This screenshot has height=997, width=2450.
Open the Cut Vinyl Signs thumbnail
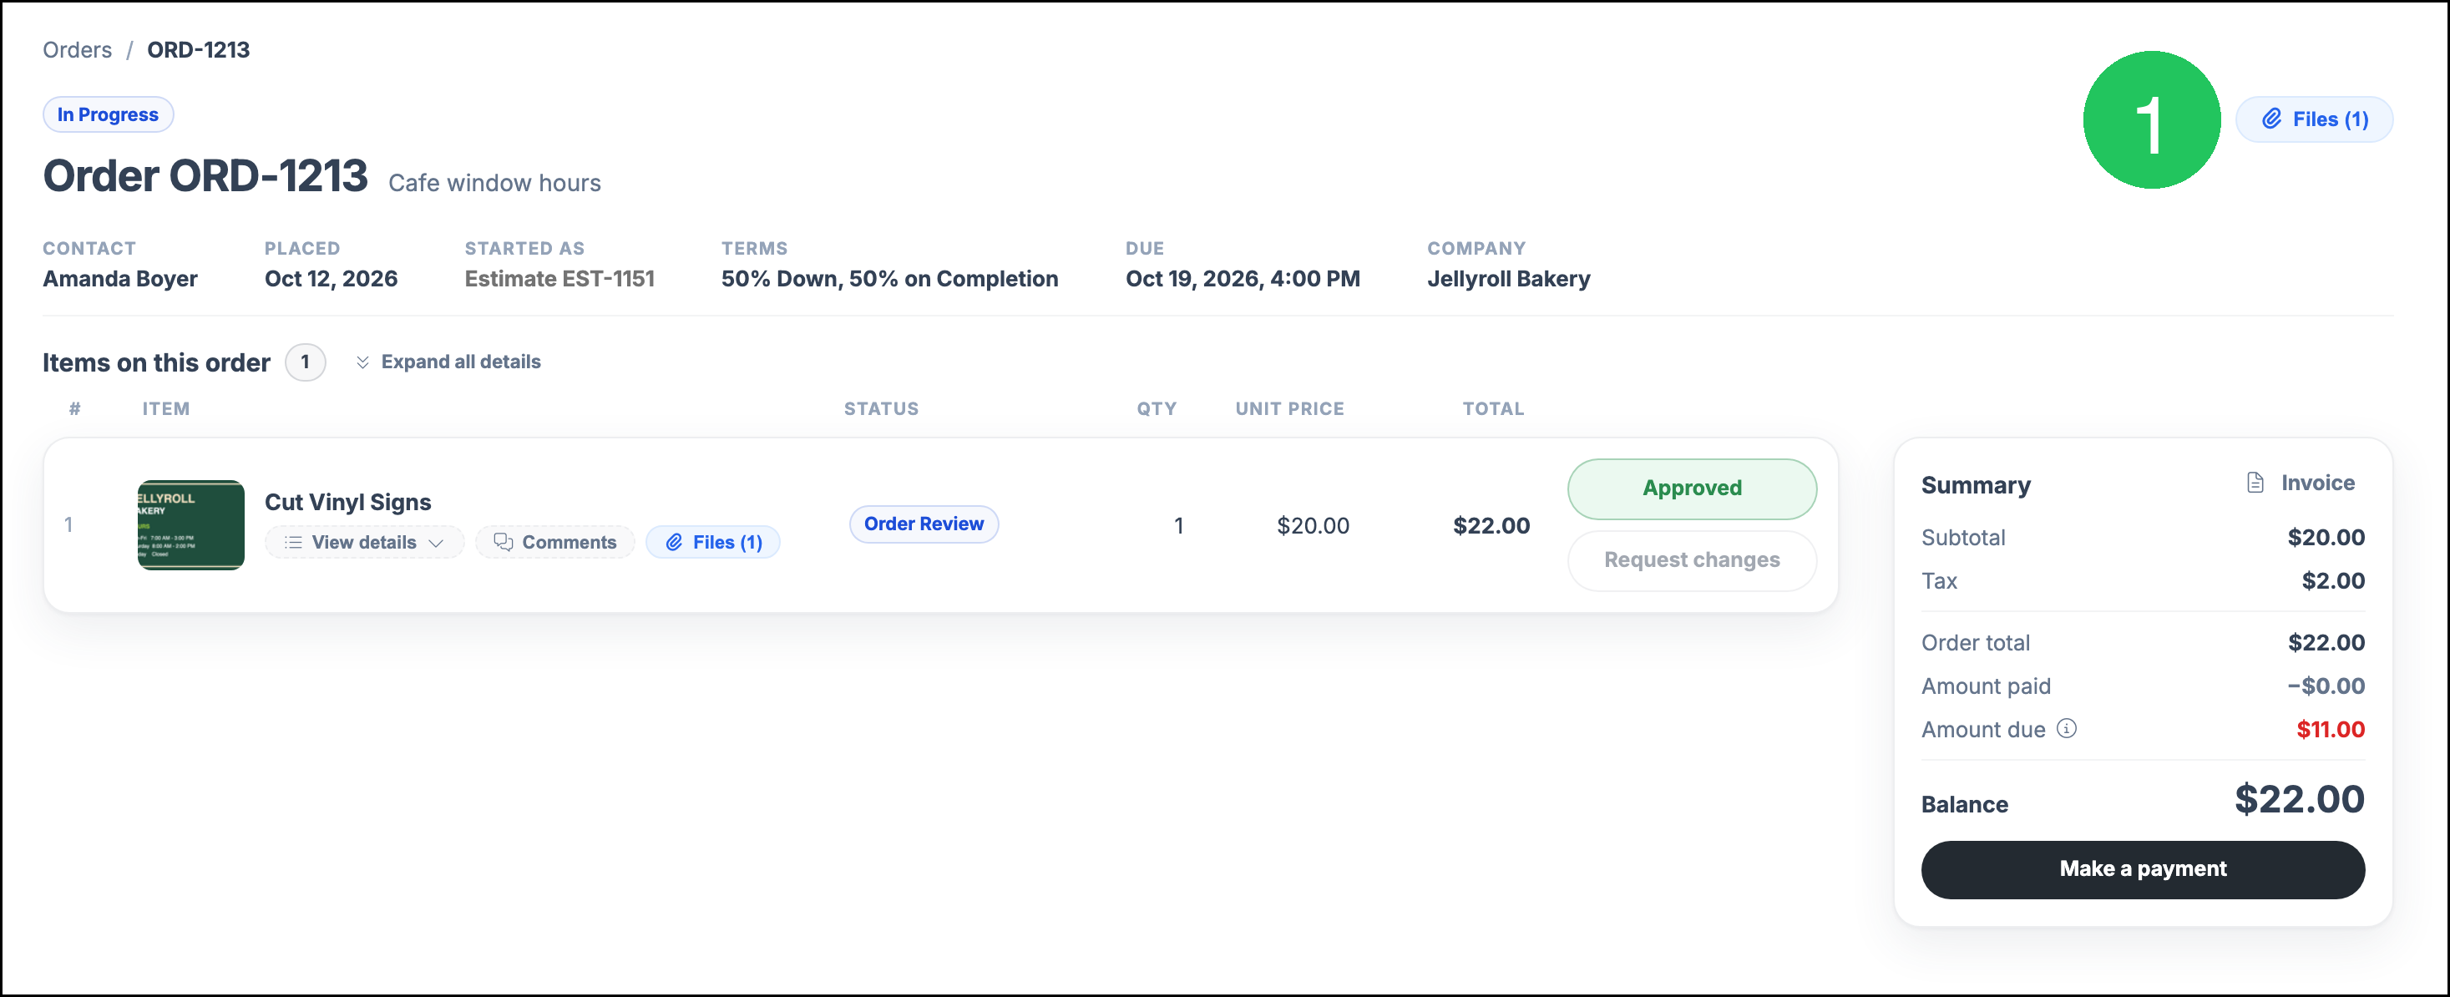pyautogui.click(x=191, y=525)
